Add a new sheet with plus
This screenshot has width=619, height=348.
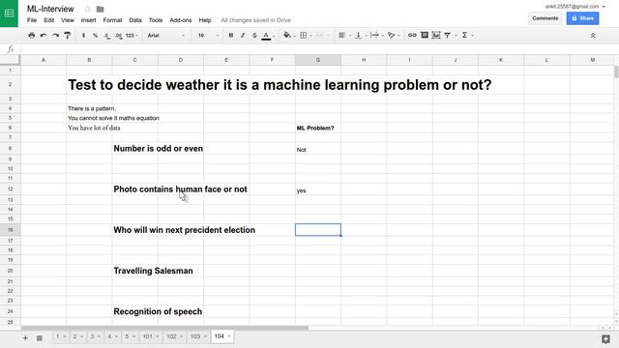point(25,338)
